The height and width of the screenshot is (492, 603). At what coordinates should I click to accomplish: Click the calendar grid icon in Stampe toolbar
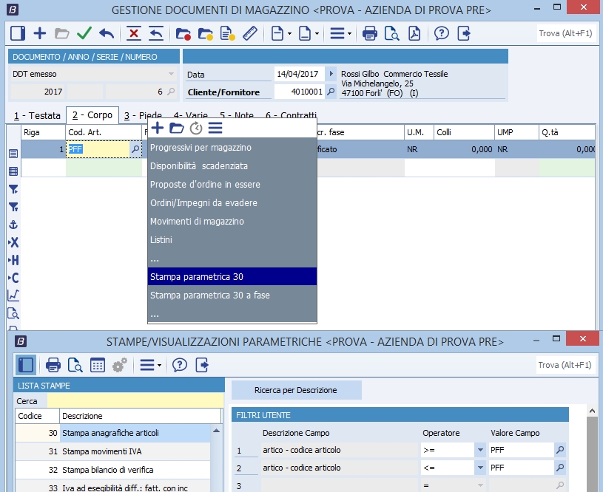pyautogui.click(x=97, y=365)
